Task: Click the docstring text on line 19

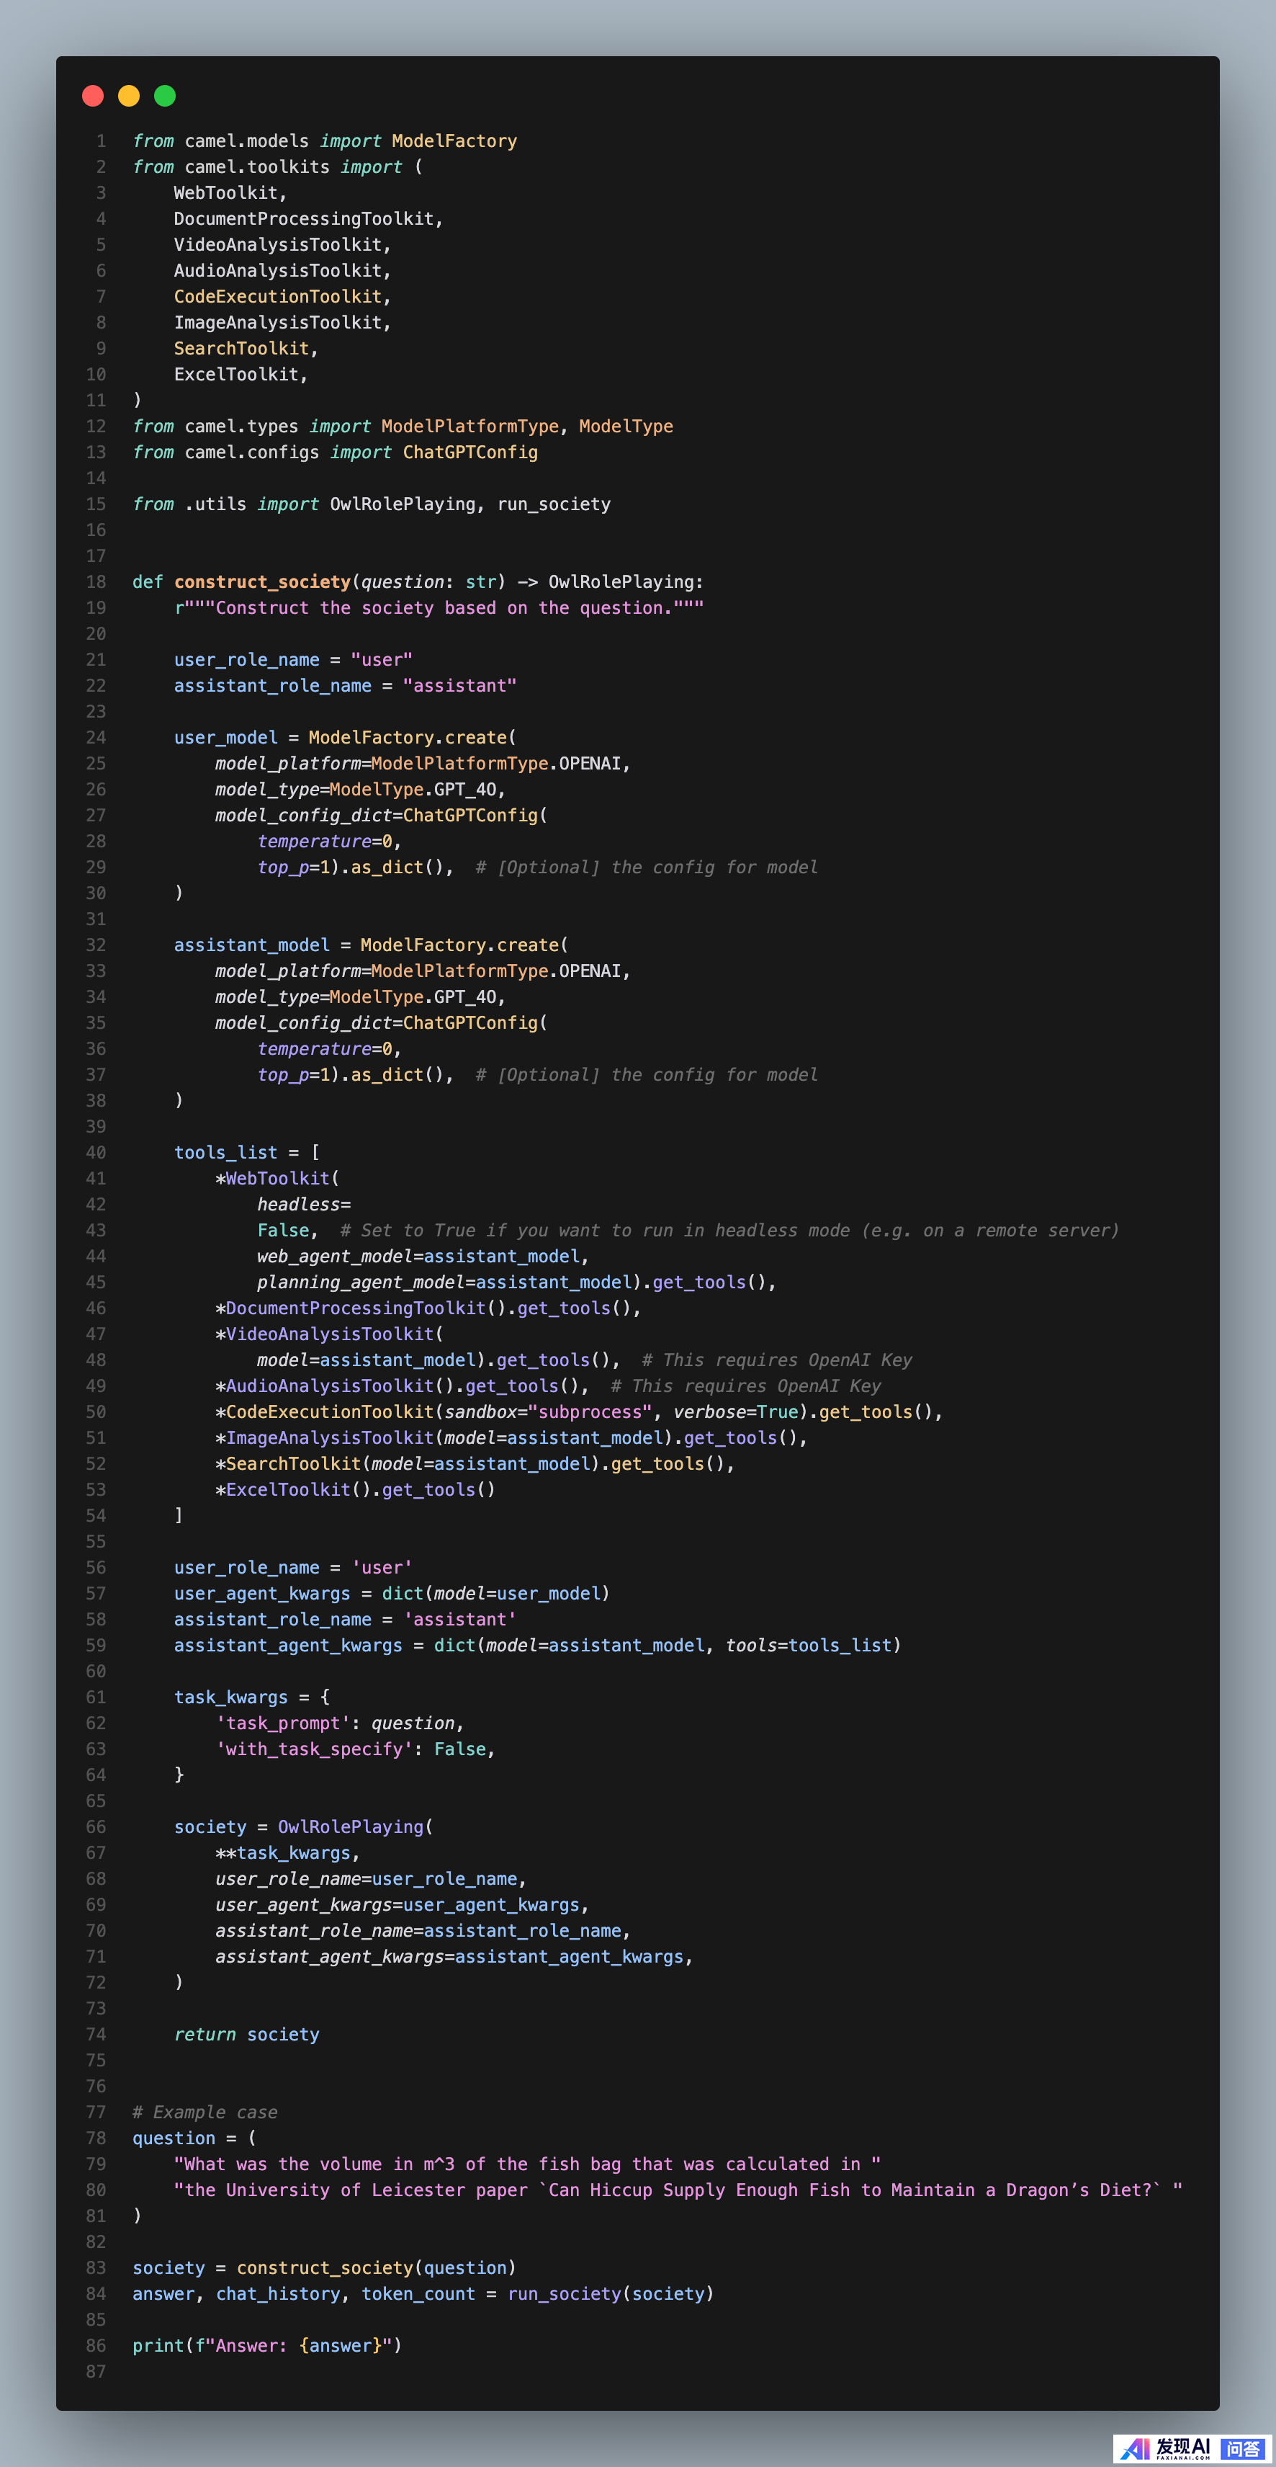Action: pos(439,608)
